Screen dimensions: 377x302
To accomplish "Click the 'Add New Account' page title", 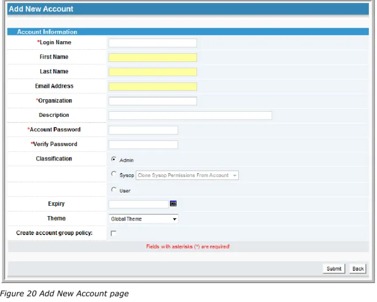I will coord(41,9).
